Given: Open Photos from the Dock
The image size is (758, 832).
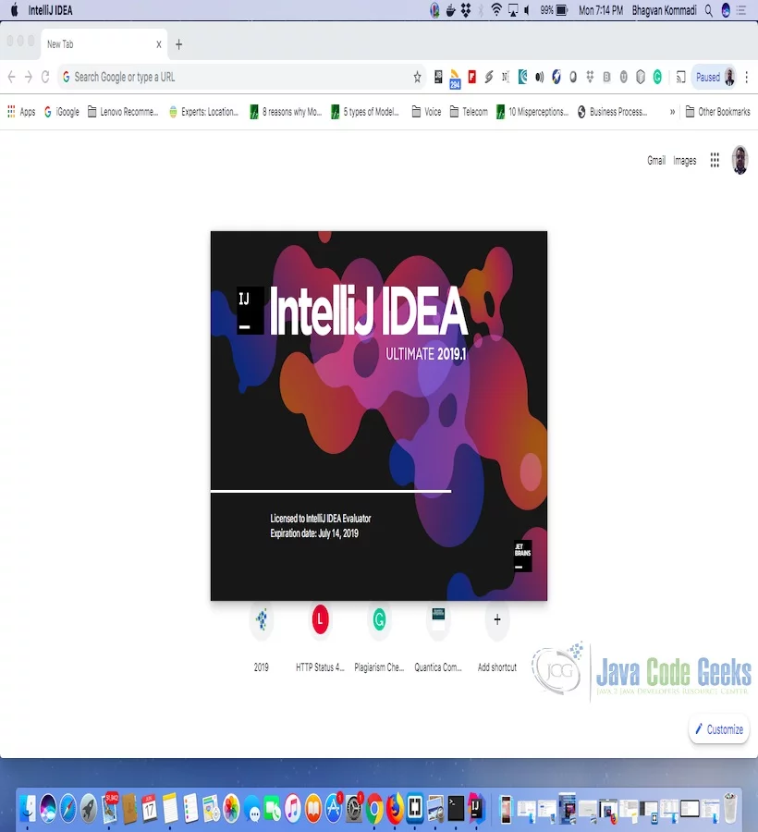Looking at the screenshot, I should point(232,808).
